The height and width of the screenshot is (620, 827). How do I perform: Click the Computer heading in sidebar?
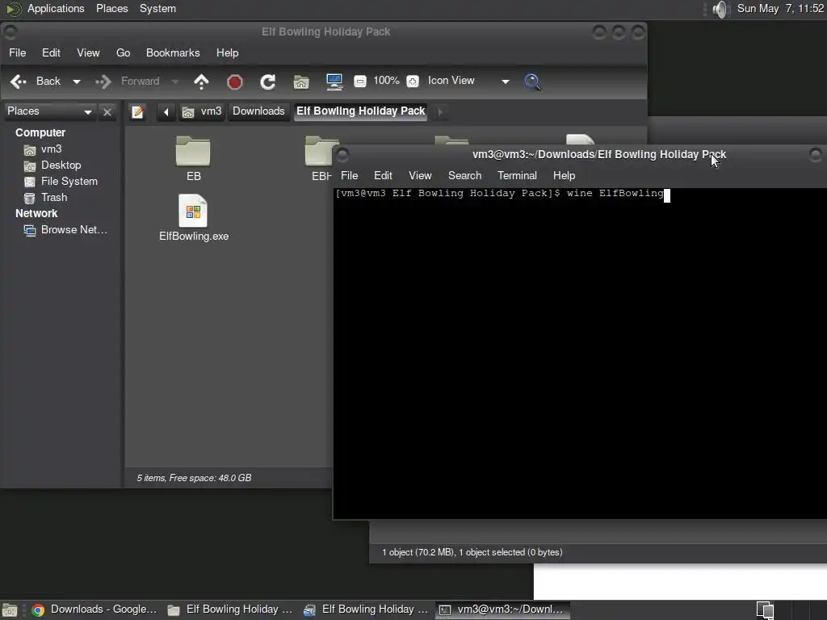click(x=40, y=133)
